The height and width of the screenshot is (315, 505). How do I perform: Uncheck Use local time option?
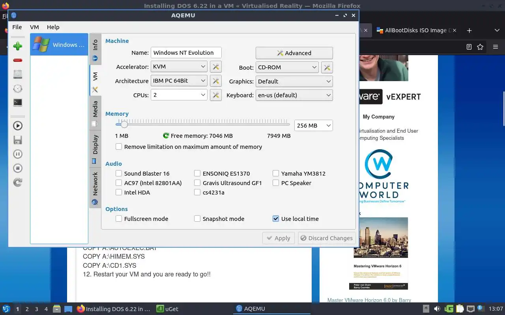pyautogui.click(x=276, y=219)
